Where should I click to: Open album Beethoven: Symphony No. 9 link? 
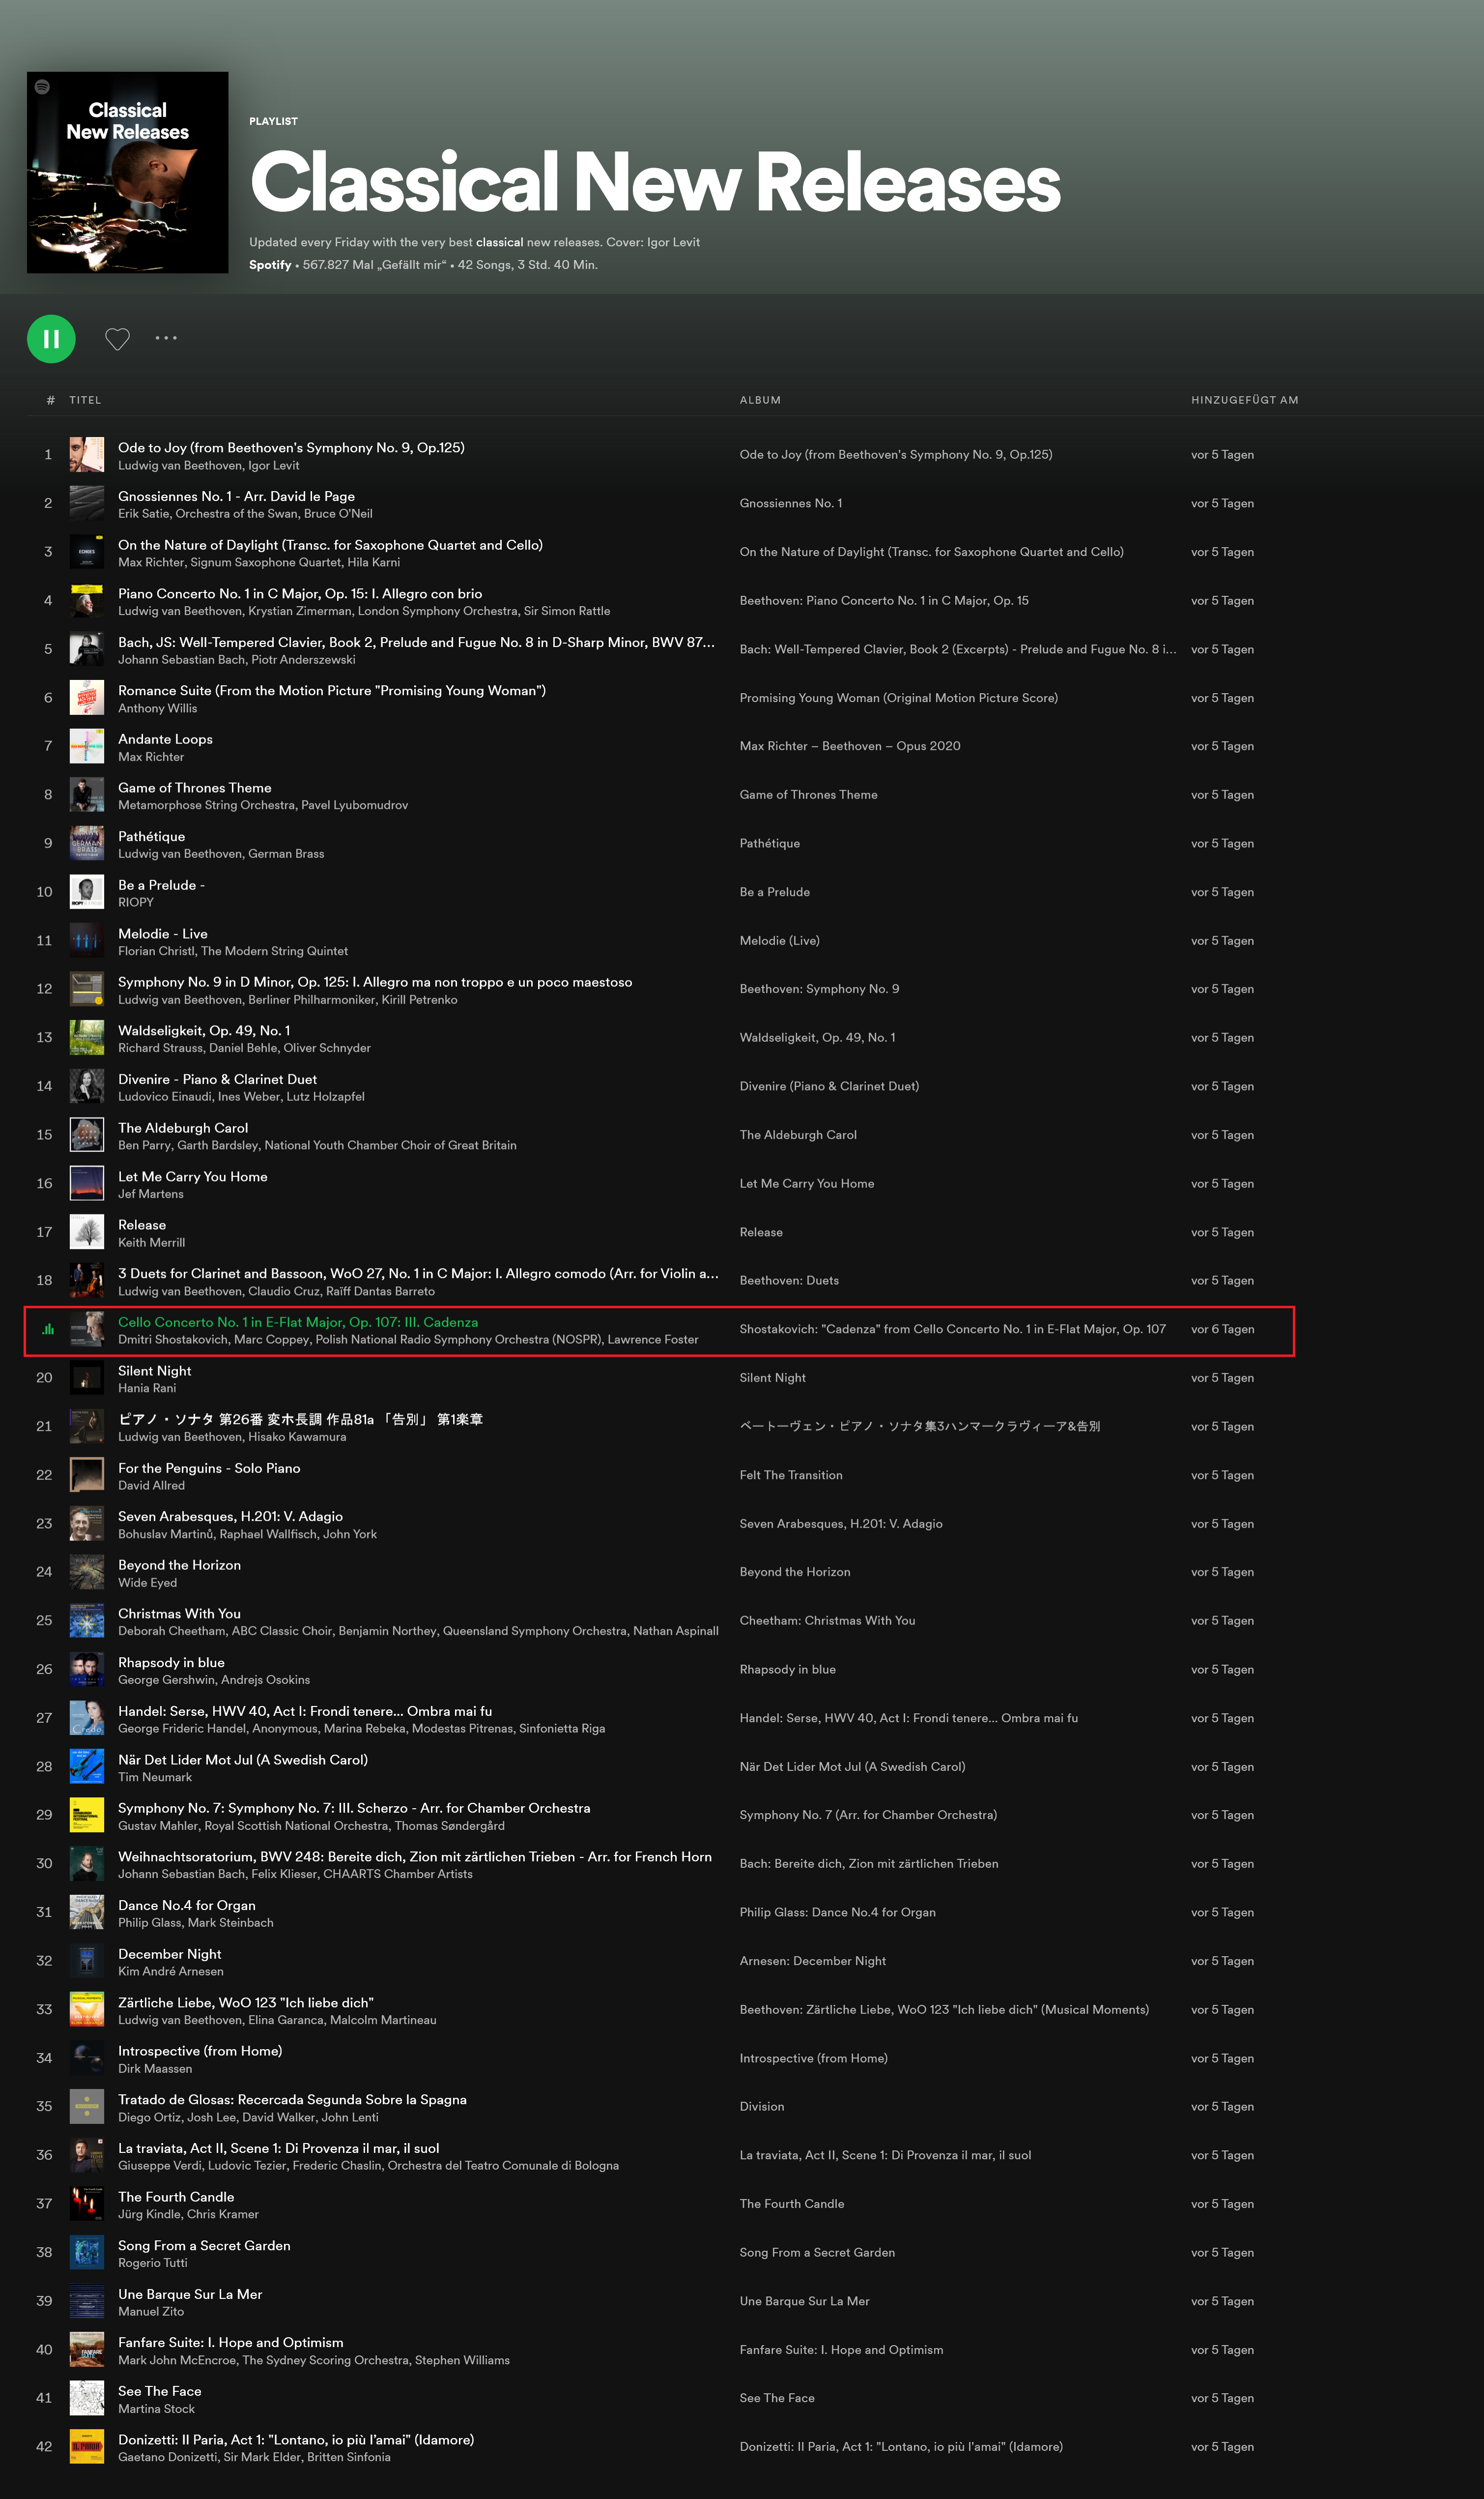click(x=819, y=989)
